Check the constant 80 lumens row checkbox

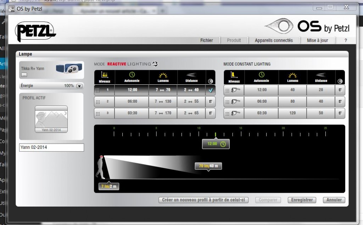340,102
